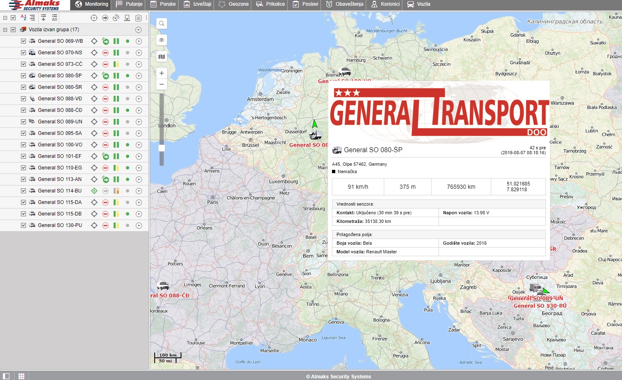Uncheck General SO 110-EG checkbox
The height and width of the screenshot is (380, 622).
23,168
